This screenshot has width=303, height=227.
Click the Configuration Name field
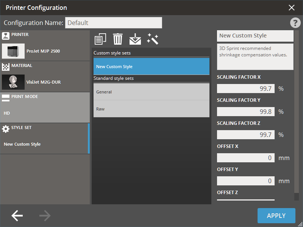[113, 23]
